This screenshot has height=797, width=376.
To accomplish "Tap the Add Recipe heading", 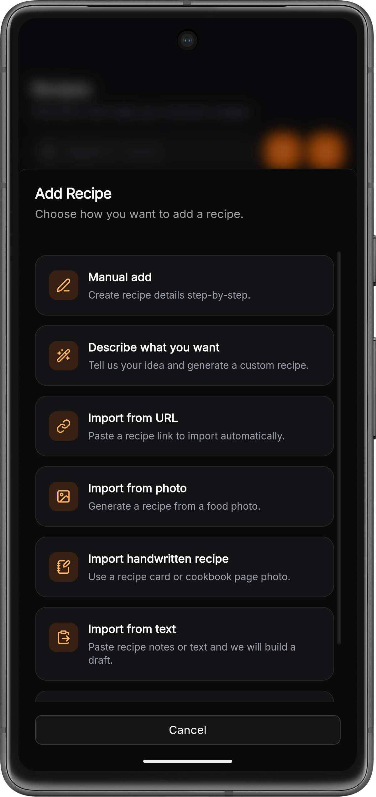I will point(73,194).
